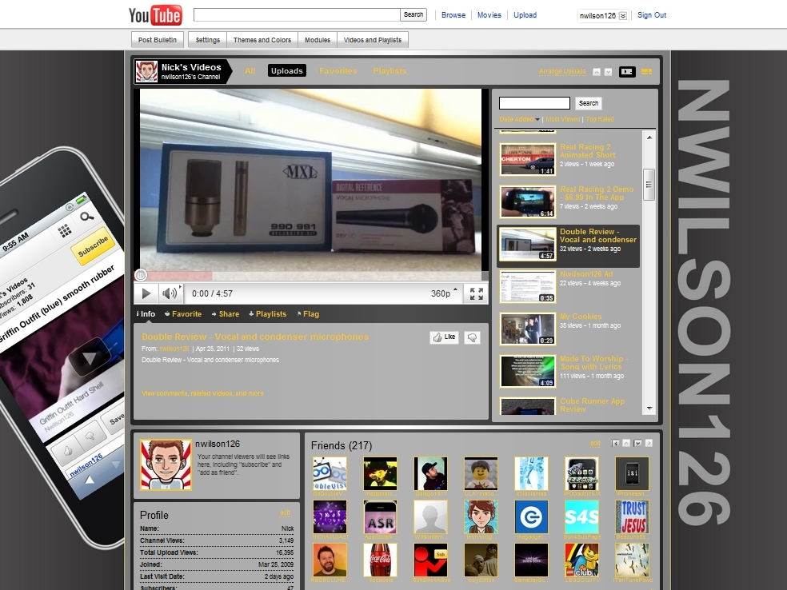This screenshot has width=787, height=590.
Task: Sort by Top Rated
Action: tap(600, 119)
